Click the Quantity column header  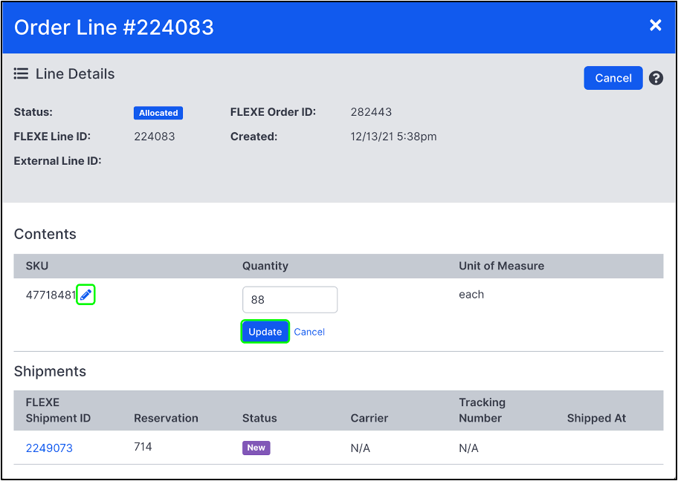click(x=265, y=266)
